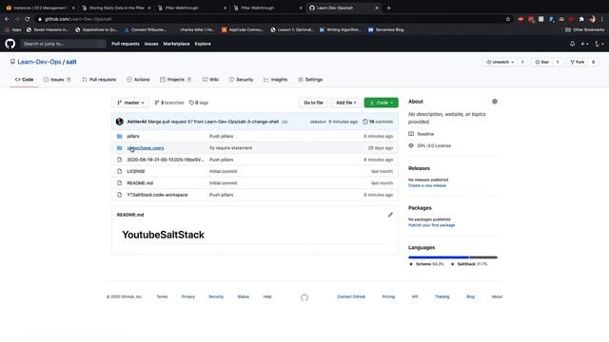Select the Code tab
The height and width of the screenshot is (342, 609).
click(24, 80)
